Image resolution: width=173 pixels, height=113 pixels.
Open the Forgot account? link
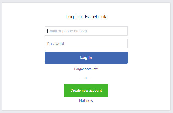click(86, 69)
